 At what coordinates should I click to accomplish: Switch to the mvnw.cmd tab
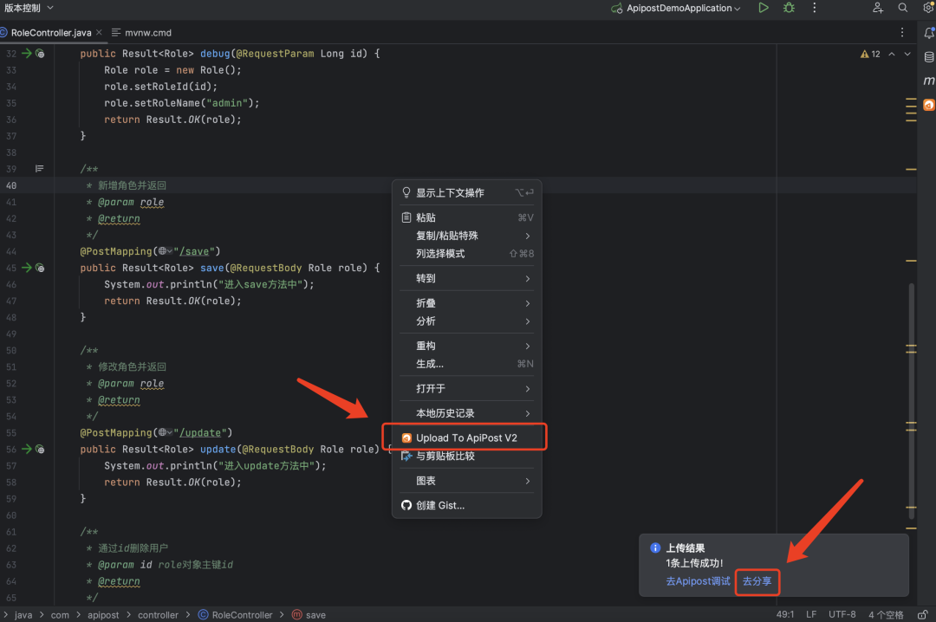pos(141,32)
